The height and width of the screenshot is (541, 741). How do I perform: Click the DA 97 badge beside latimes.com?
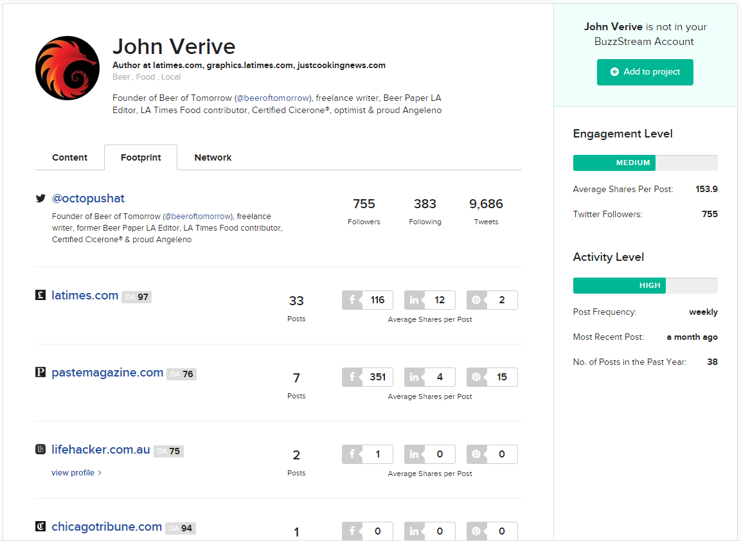[136, 296]
